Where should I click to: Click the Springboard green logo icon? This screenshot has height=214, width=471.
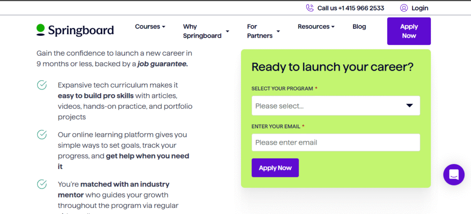[x=41, y=29]
